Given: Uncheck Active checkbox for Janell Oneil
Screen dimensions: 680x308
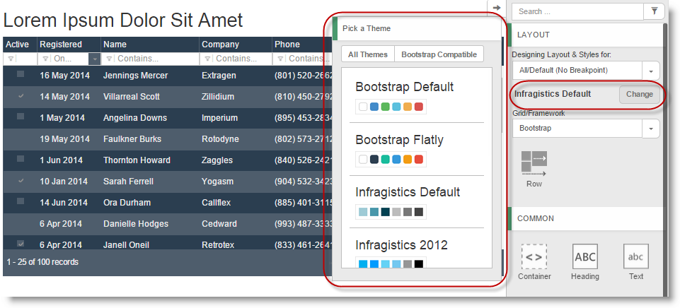Looking at the screenshot, I should (x=21, y=244).
